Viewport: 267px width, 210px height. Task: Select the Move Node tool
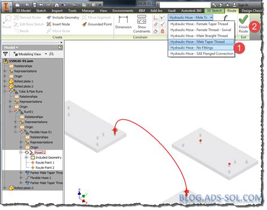pyautogui.click(x=59, y=31)
